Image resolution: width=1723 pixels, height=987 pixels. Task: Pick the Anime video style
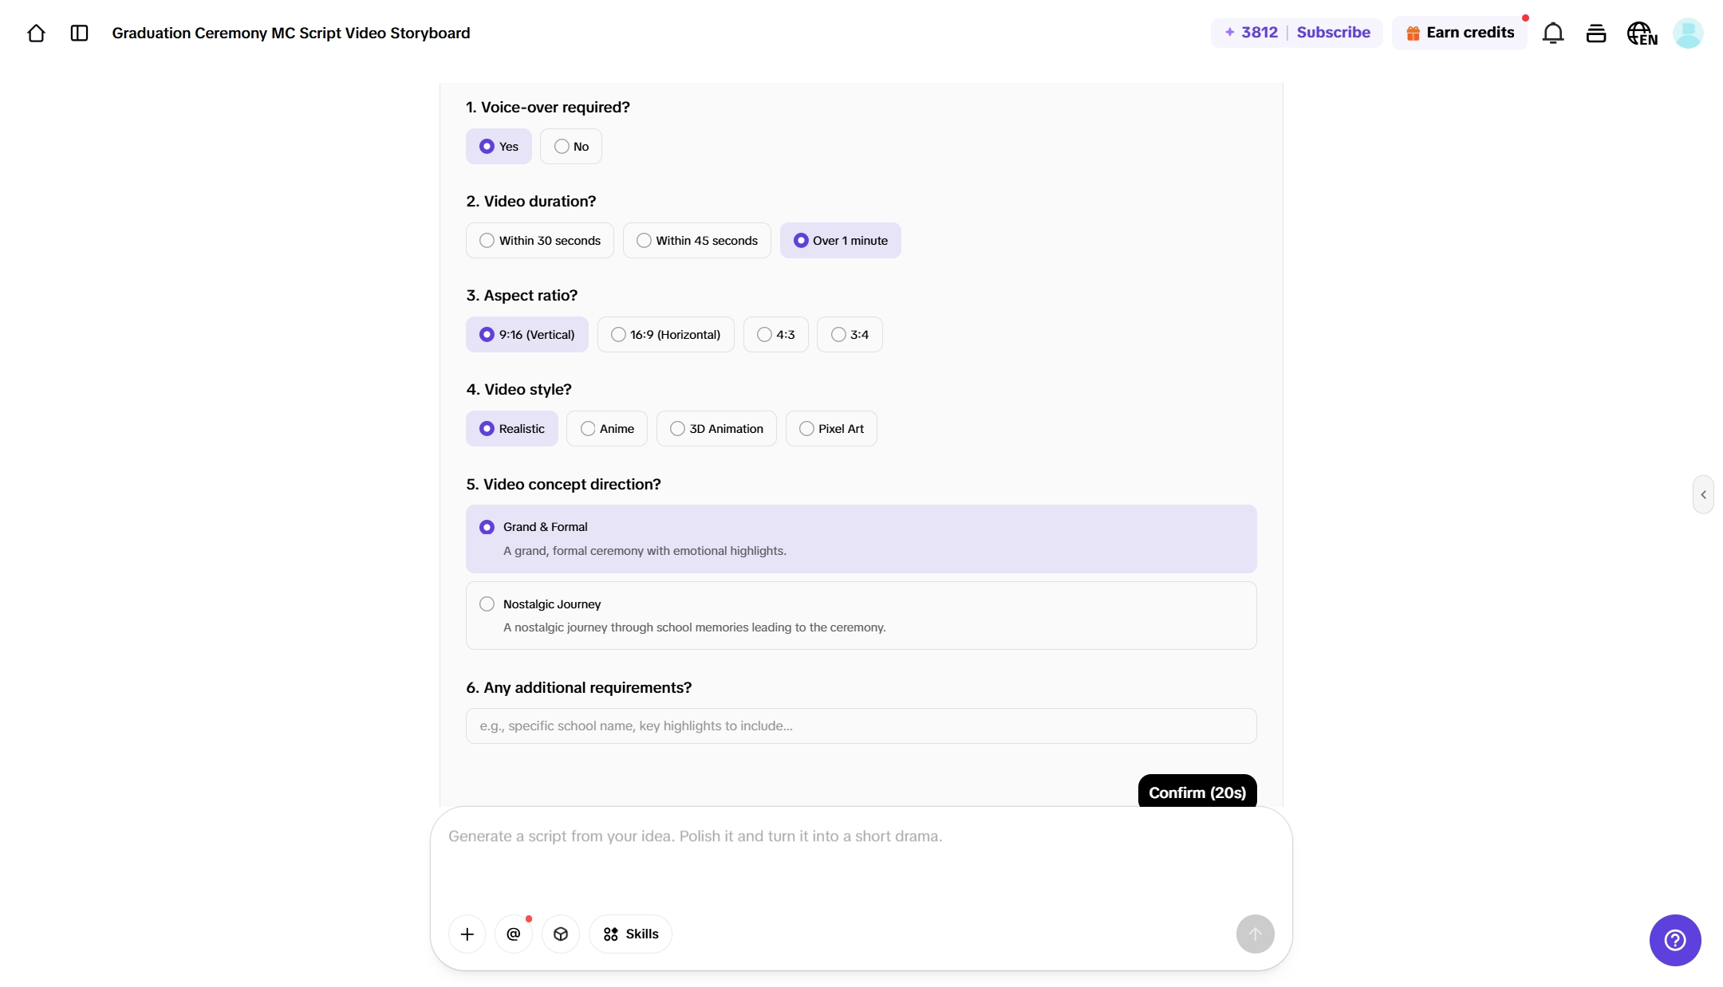pyautogui.click(x=607, y=429)
